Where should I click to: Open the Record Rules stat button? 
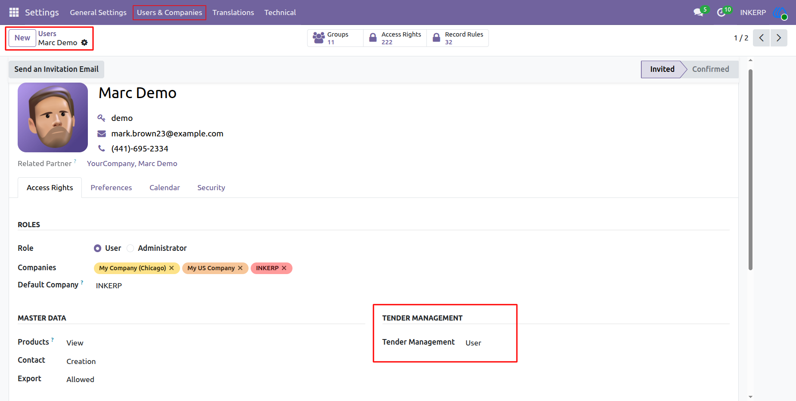click(457, 38)
